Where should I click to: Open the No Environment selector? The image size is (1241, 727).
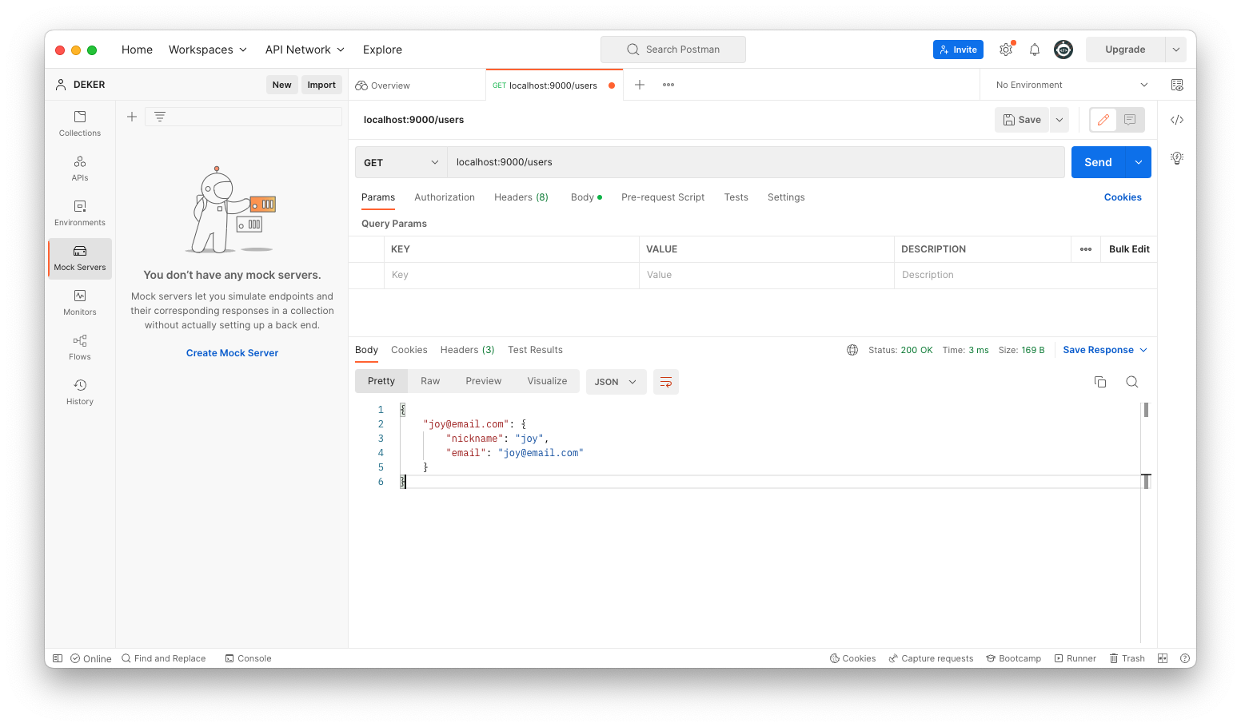1071,85
